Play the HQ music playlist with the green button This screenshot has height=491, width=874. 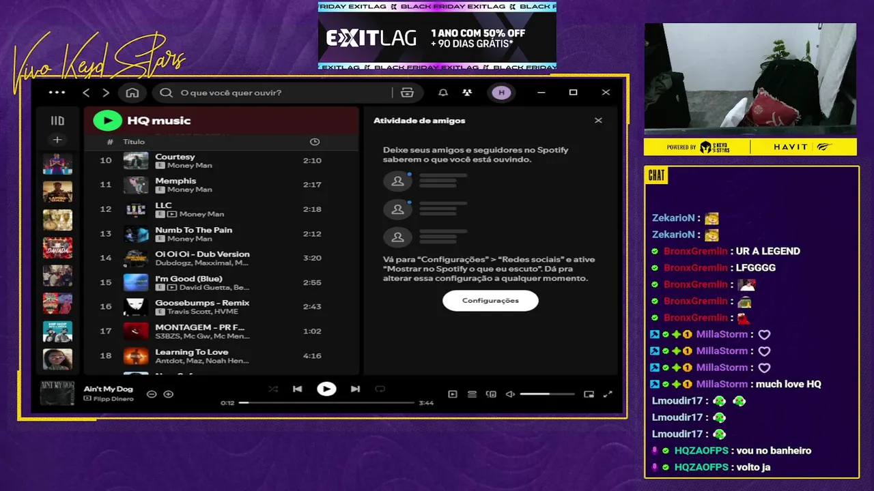click(x=107, y=121)
